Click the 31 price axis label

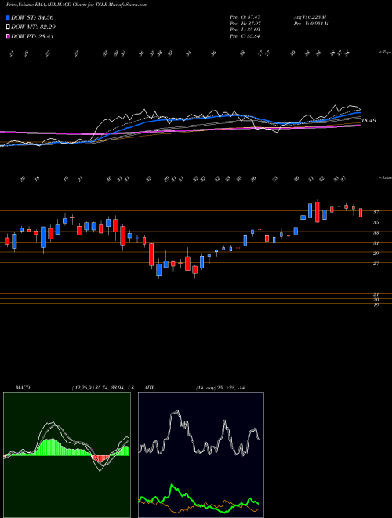tap(376, 243)
